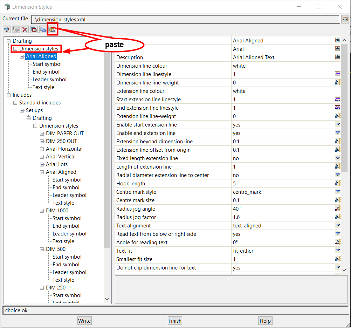
Task: Open Fixed length extension line dropdown
Action: coord(337,158)
